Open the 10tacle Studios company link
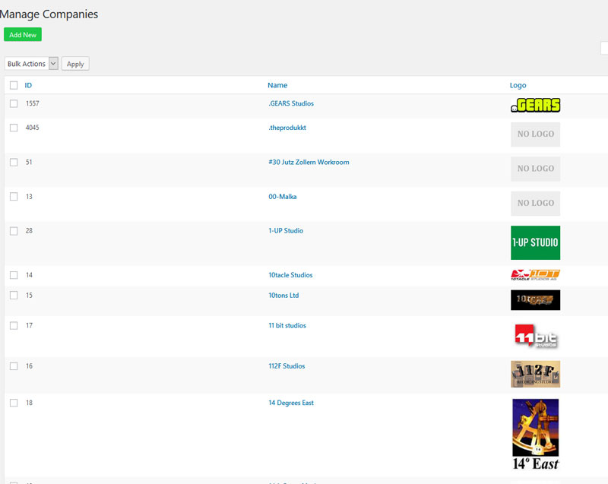This screenshot has width=608, height=484. 290,275
